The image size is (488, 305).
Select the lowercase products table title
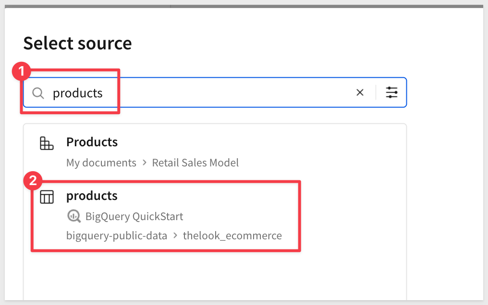click(92, 196)
